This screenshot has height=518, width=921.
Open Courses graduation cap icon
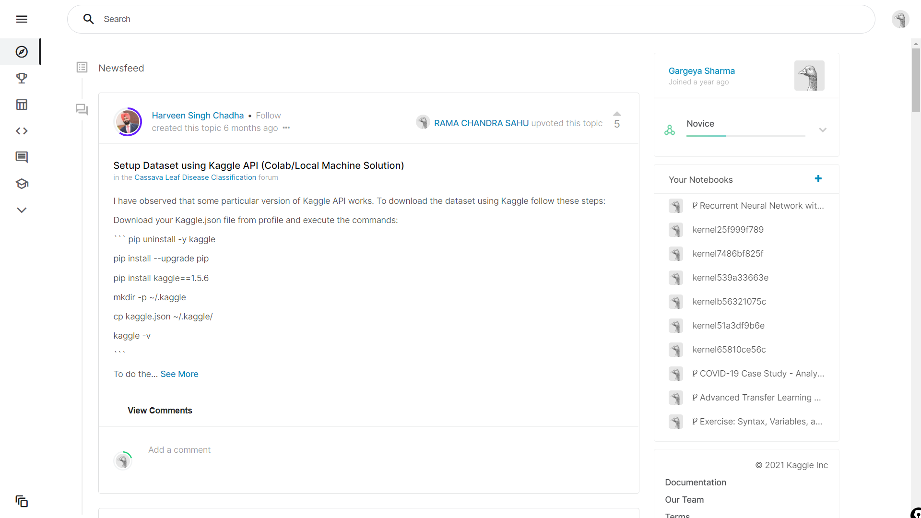22,184
